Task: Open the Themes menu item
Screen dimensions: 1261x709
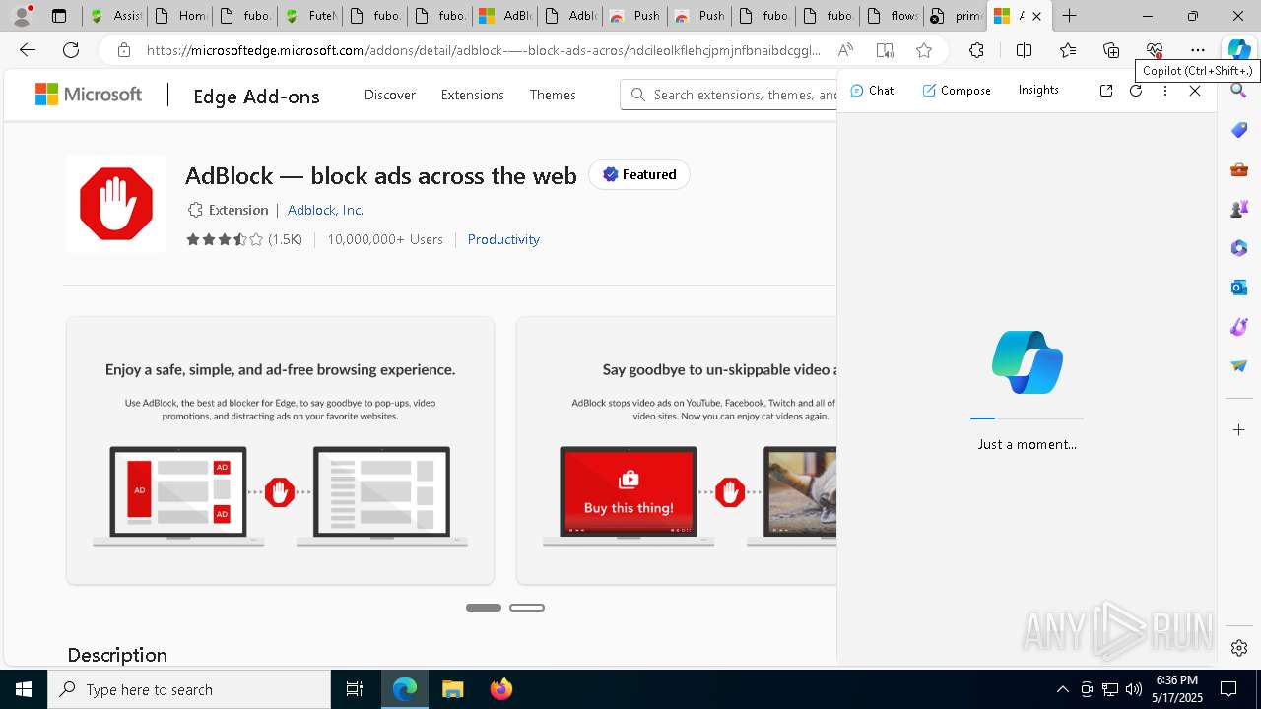Action: pos(553,95)
